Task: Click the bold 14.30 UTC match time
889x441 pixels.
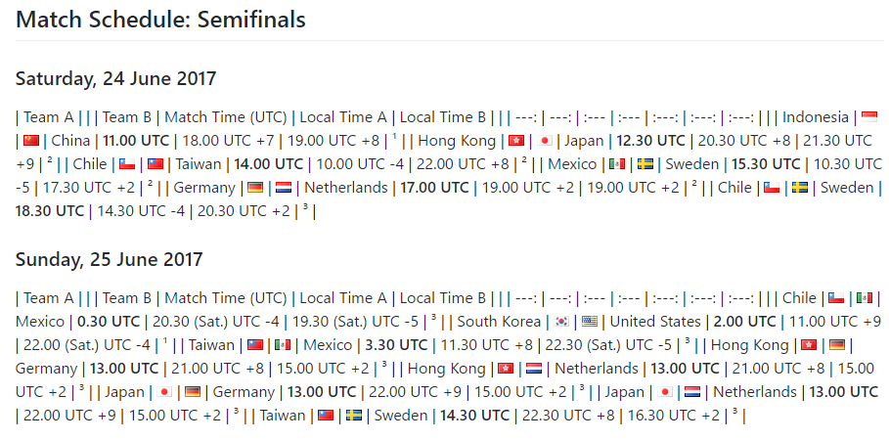Action: tap(474, 416)
